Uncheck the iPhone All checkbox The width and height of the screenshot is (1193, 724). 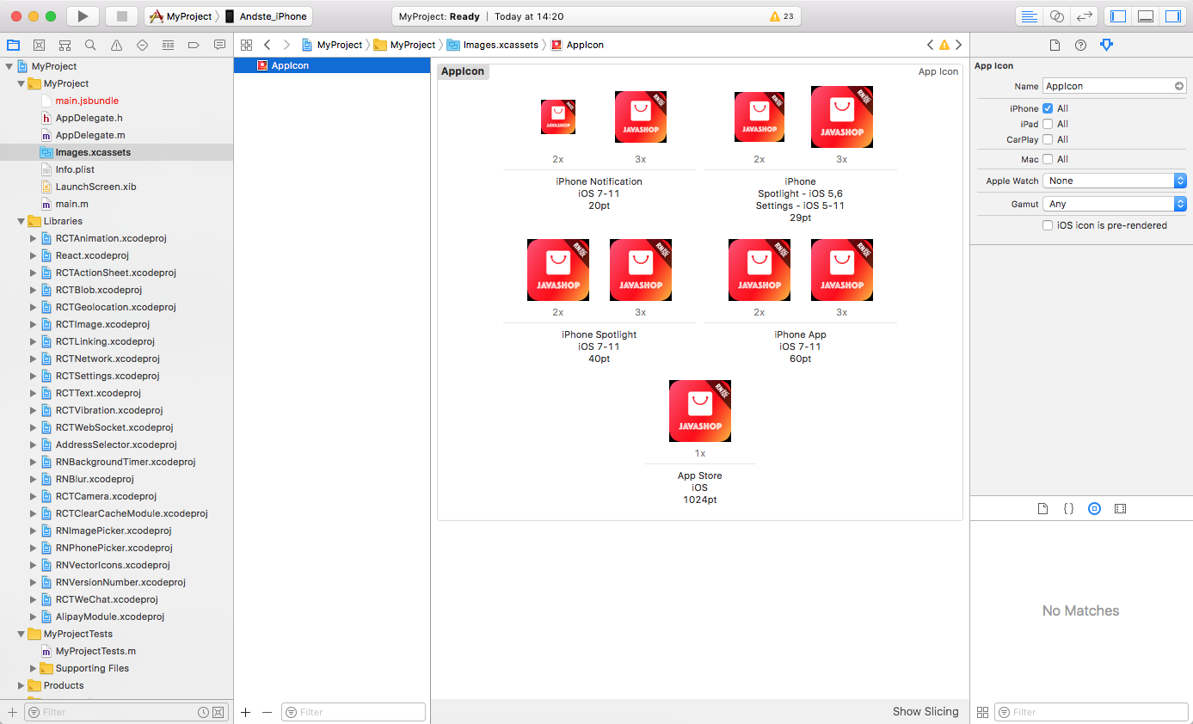pos(1048,108)
